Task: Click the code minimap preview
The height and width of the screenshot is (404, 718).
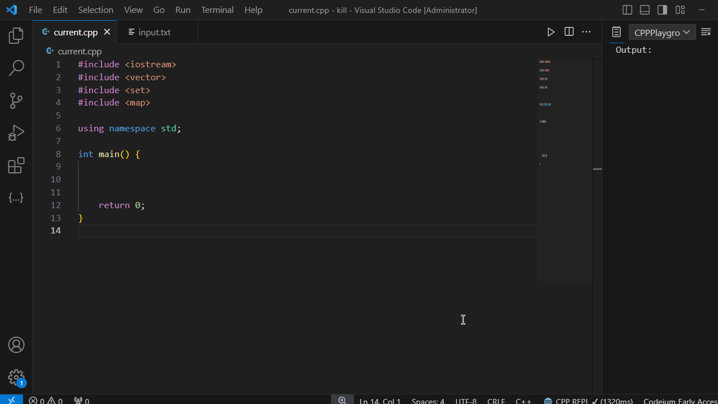Action: 565,169
